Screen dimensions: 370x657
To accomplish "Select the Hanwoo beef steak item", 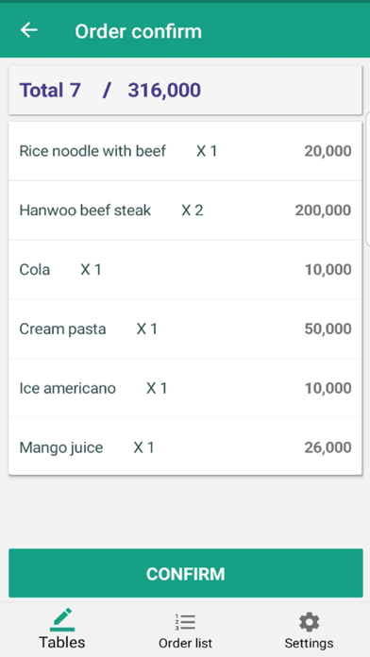I will [x=185, y=211].
